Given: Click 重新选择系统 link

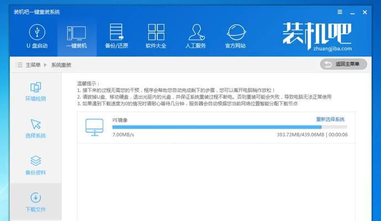Looking at the screenshot, I should pos(330,119).
